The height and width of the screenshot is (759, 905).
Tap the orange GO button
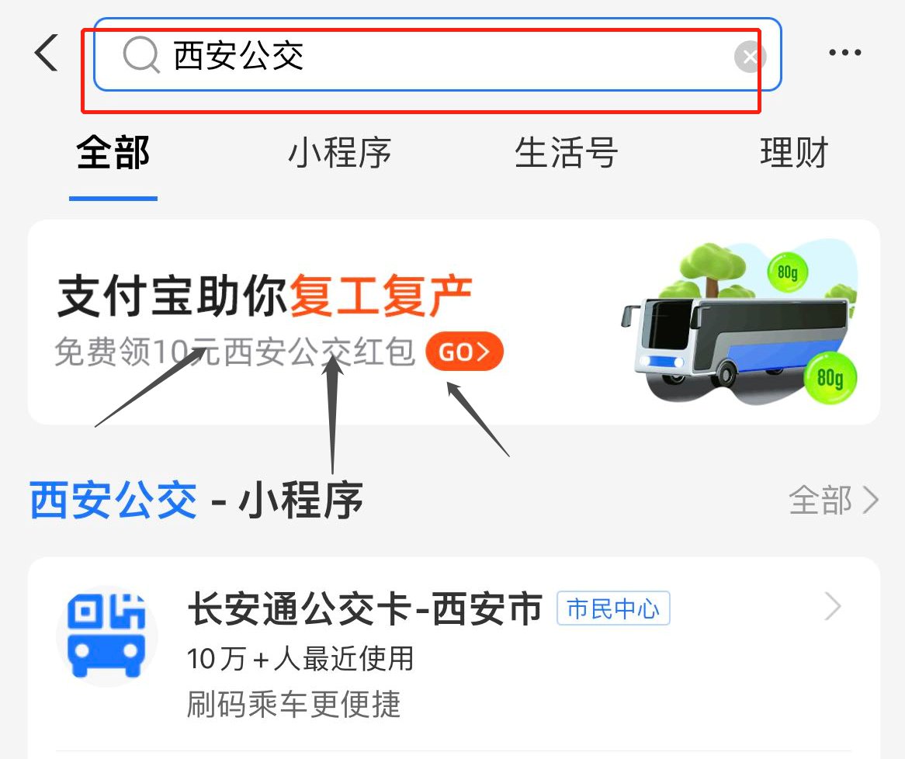tap(465, 351)
